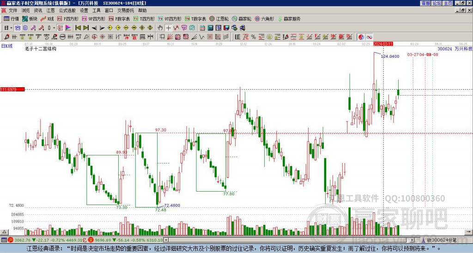Select the red pencil drawing tool
Screen dimensions: 473x253
[6, 37]
